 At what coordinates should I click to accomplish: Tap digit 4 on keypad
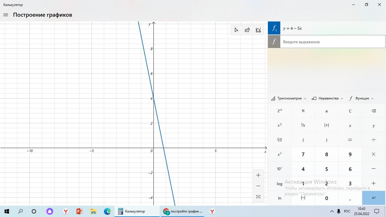click(x=303, y=169)
